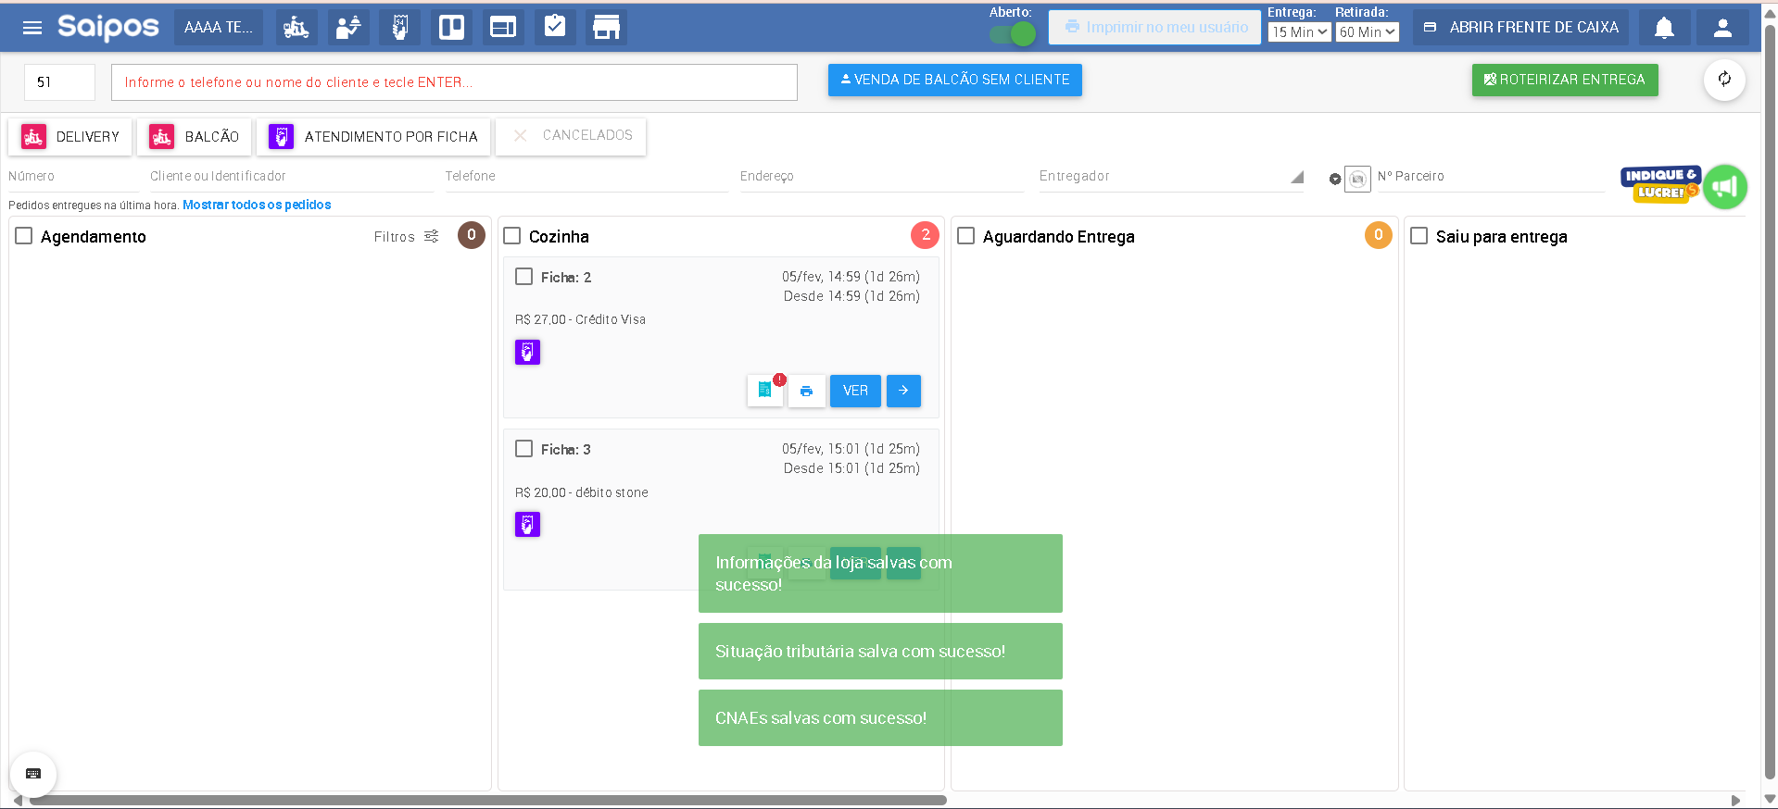The width and height of the screenshot is (1778, 809).
Task: Check the Aguardando Entrega column checkbox
Action: [x=966, y=236]
